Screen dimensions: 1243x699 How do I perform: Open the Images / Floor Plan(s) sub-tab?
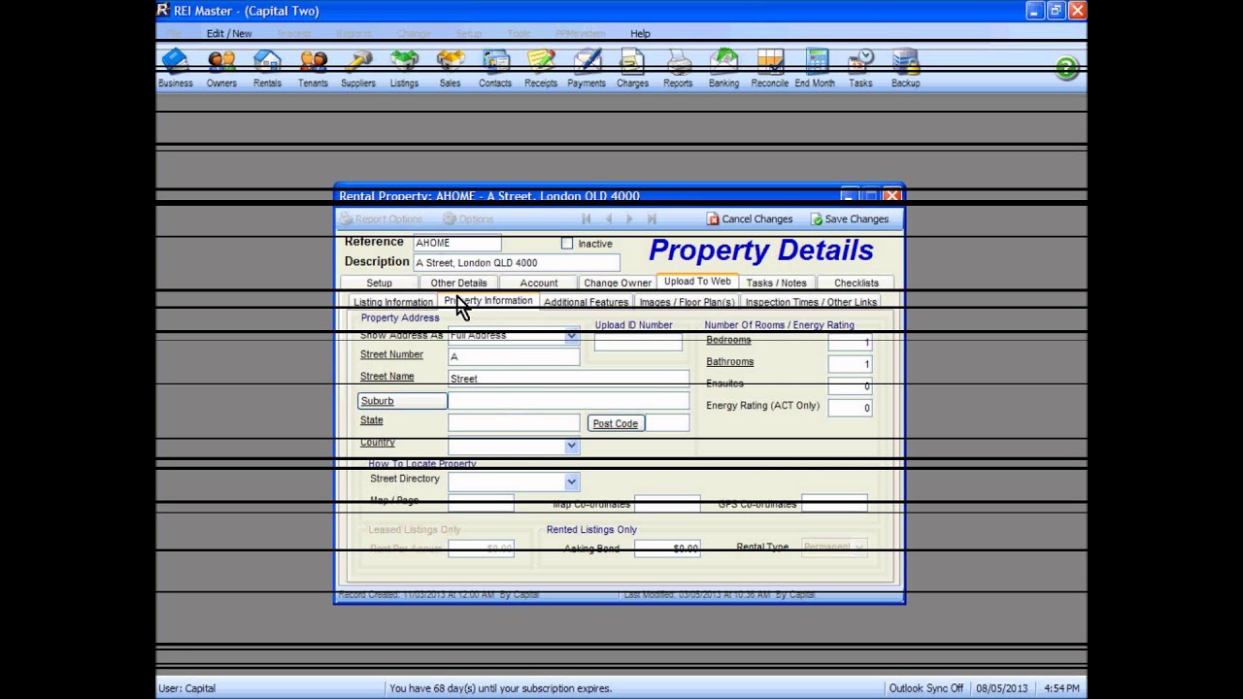687,302
